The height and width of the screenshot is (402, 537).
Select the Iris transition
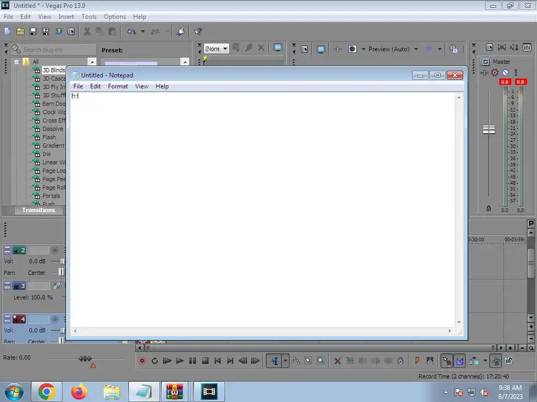tap(46, 154)
